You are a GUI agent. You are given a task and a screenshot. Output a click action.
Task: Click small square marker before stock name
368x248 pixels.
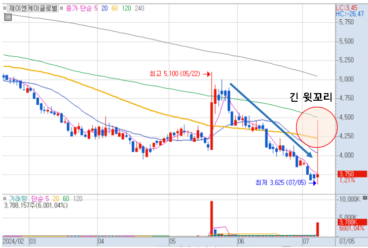tap(5, 8)
